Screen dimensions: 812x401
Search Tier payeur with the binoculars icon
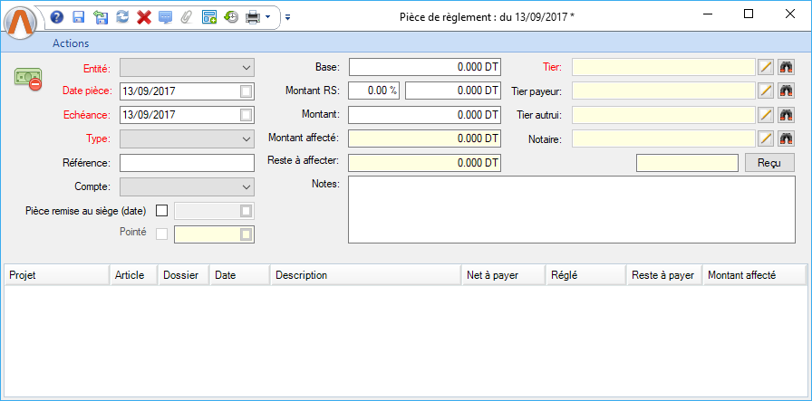click(x=786, y=91)
